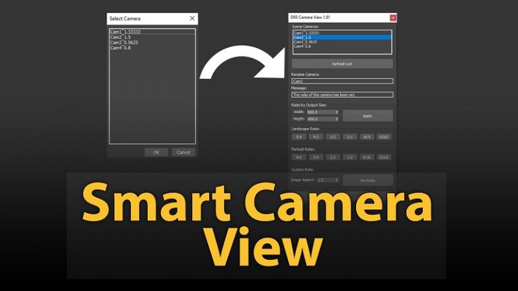
Task: Click the Rename Camera text field
Action: click(342, 81)
